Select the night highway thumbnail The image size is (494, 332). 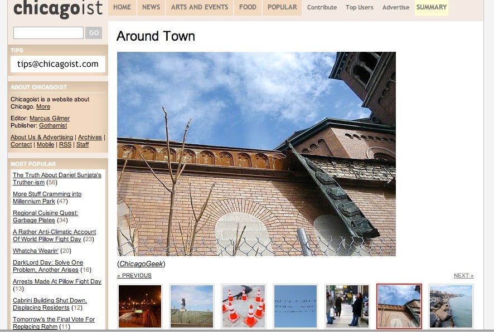[x=139, y=306]
